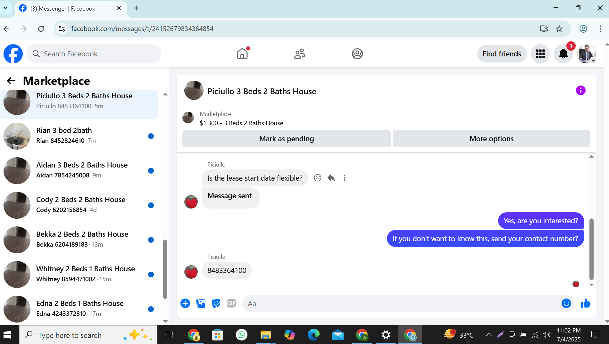Reply to the lease start date message

coord(331,178)
